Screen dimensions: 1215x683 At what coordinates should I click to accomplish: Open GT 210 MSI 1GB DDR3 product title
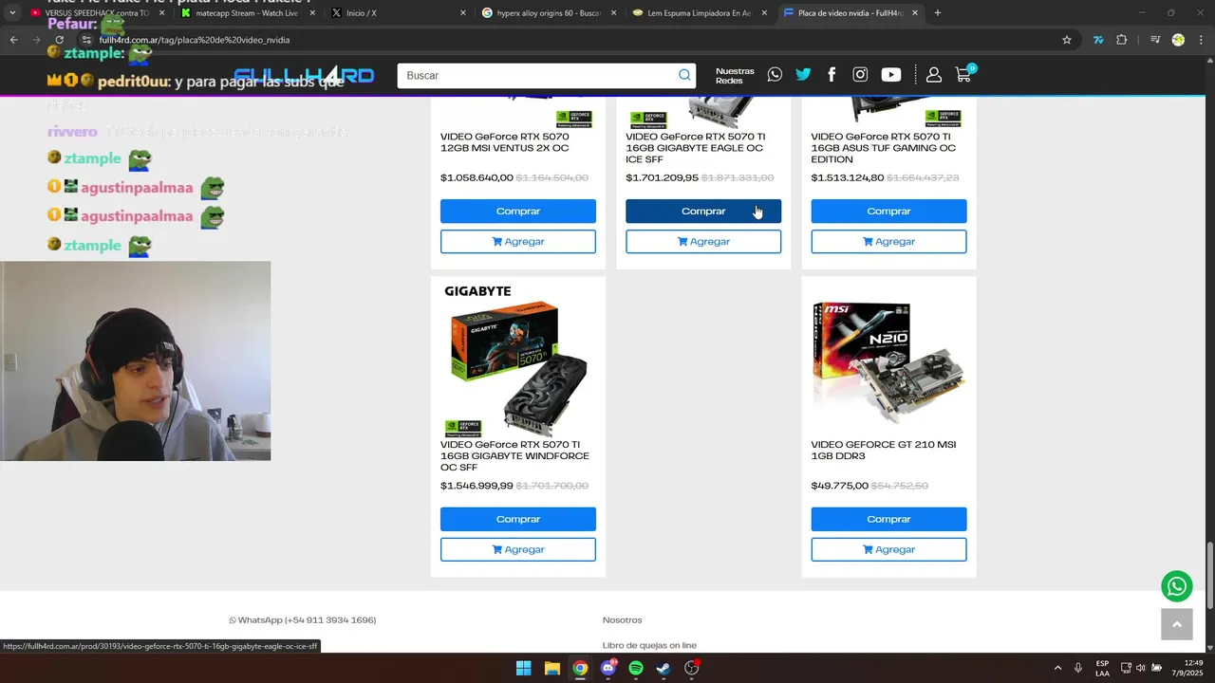click(883, 451)
